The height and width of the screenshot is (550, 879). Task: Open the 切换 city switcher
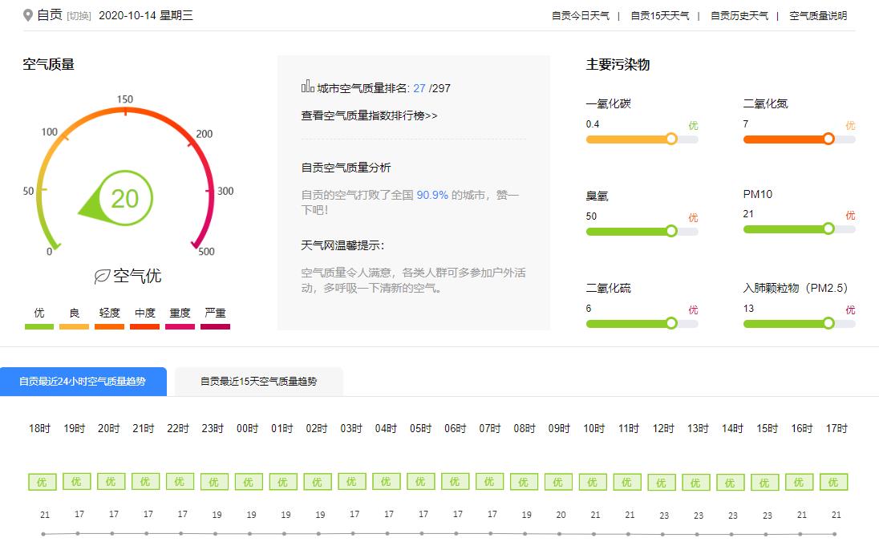point(79,16)
